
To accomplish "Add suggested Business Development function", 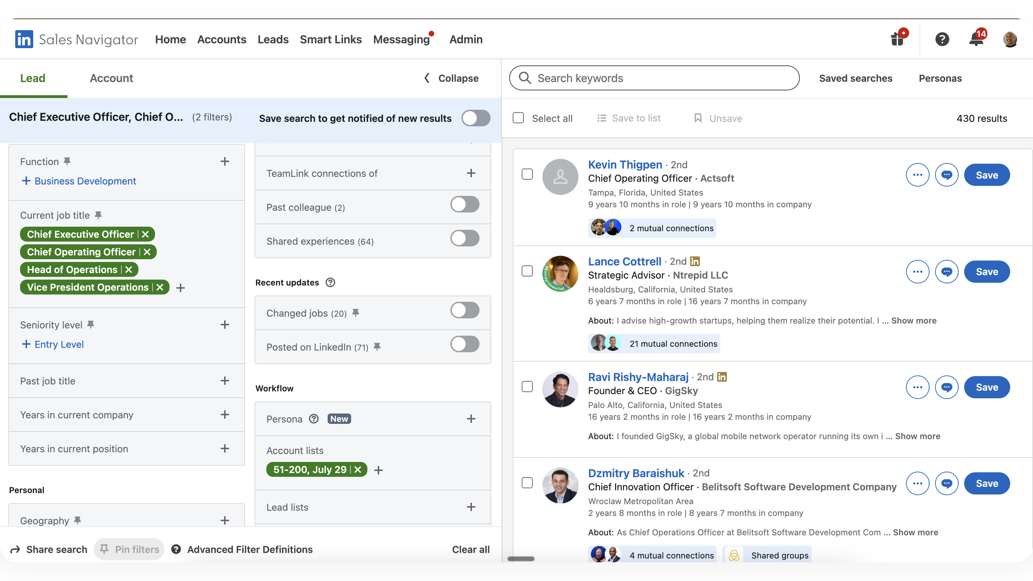I will click(x=79, y=181).
